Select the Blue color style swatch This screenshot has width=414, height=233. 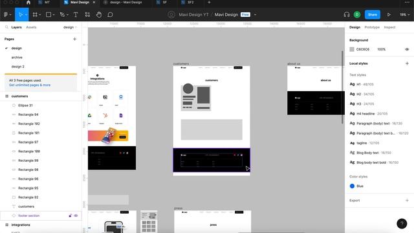(x=352, y=186)
